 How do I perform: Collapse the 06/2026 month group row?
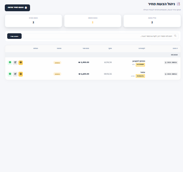tap(93, 55)
